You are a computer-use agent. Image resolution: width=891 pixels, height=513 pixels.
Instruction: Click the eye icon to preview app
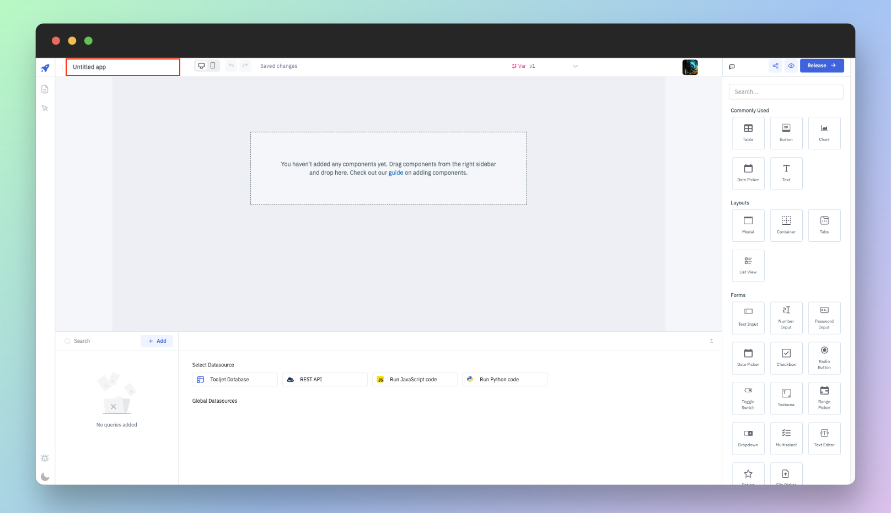point(791,66)
